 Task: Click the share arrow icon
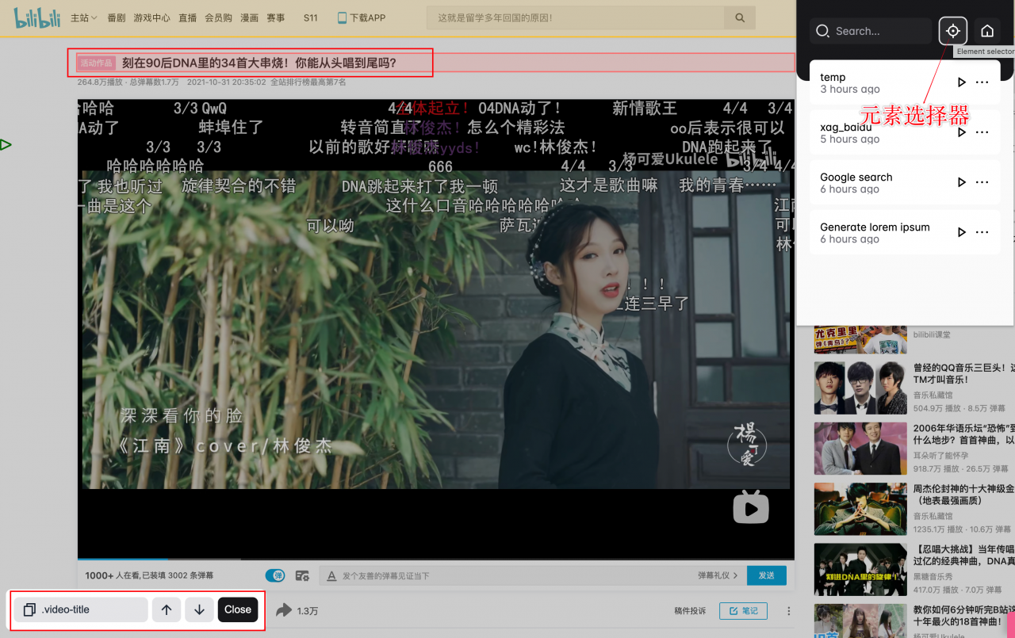pyautogui.click(x=284, y=610)
